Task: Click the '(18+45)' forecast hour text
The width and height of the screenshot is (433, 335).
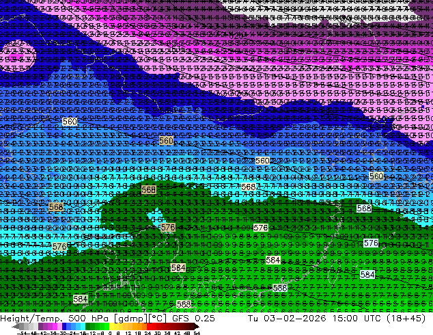Action: coord(406,318)
